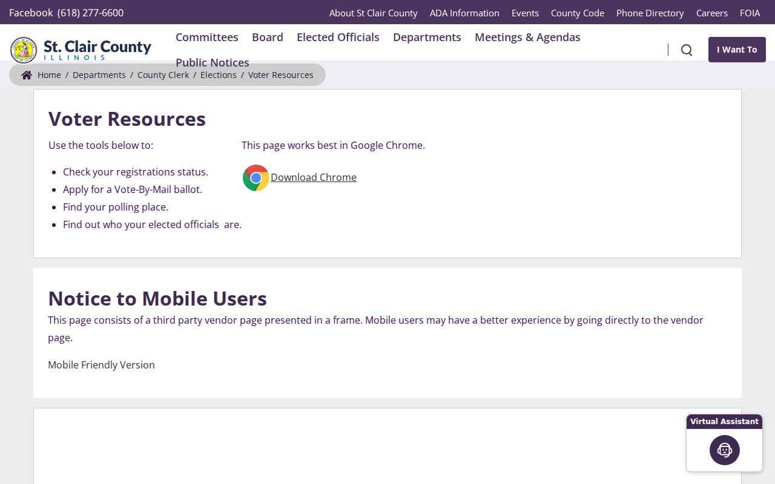
Task: Click the Voter Resources page heading
Action: point(127,119)
